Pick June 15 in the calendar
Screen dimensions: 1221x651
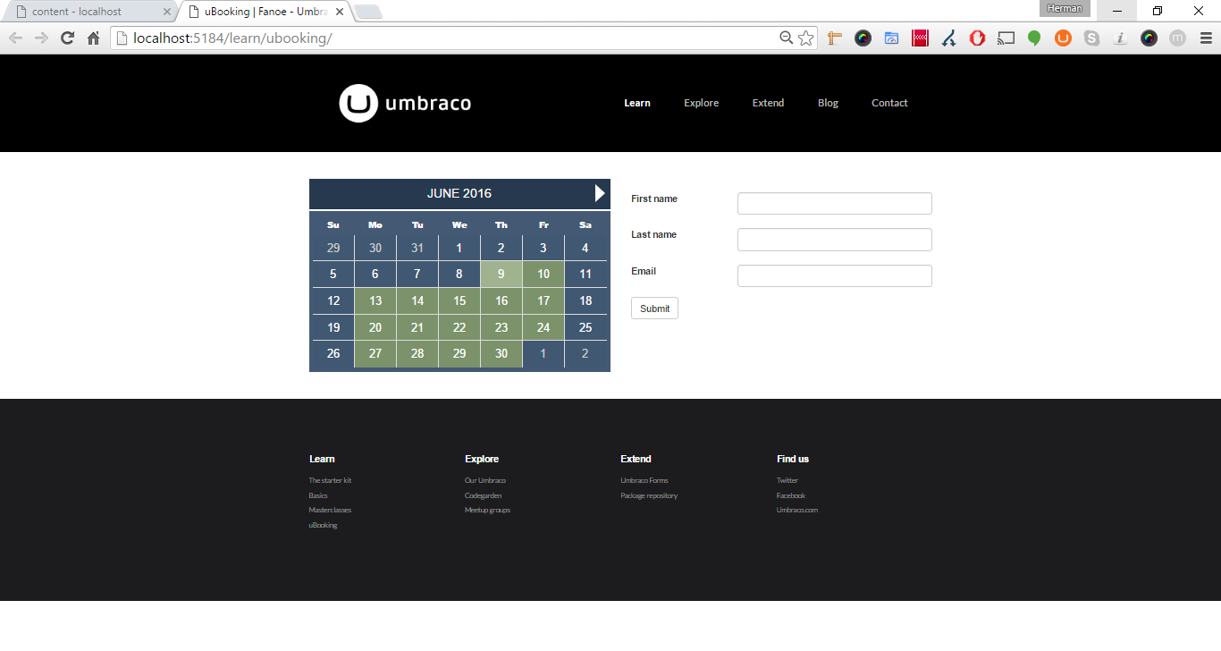[x=459, y=301]
